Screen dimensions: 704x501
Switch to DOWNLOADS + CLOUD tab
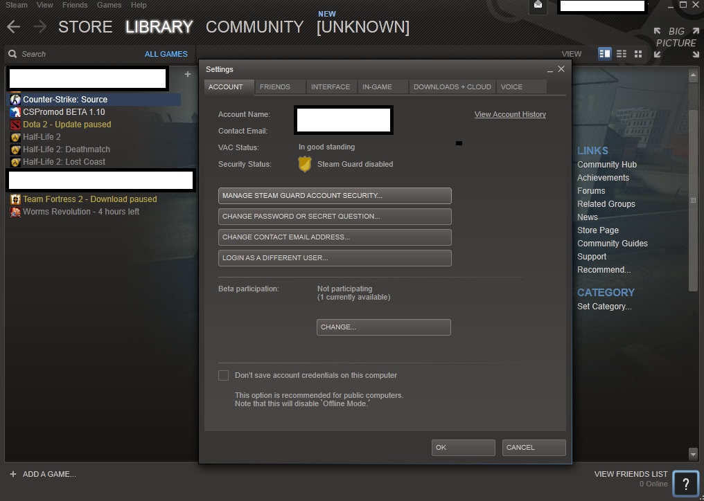[x=452, y=87]
